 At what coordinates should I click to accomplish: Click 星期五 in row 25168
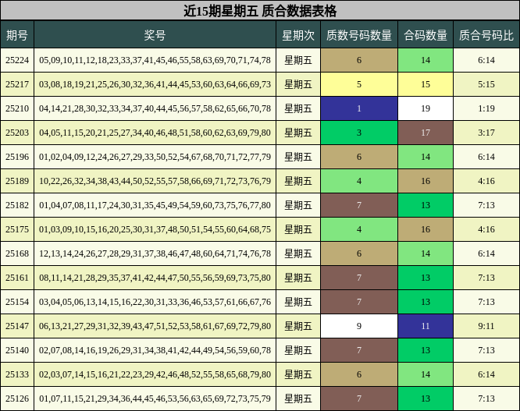[298, 253]
